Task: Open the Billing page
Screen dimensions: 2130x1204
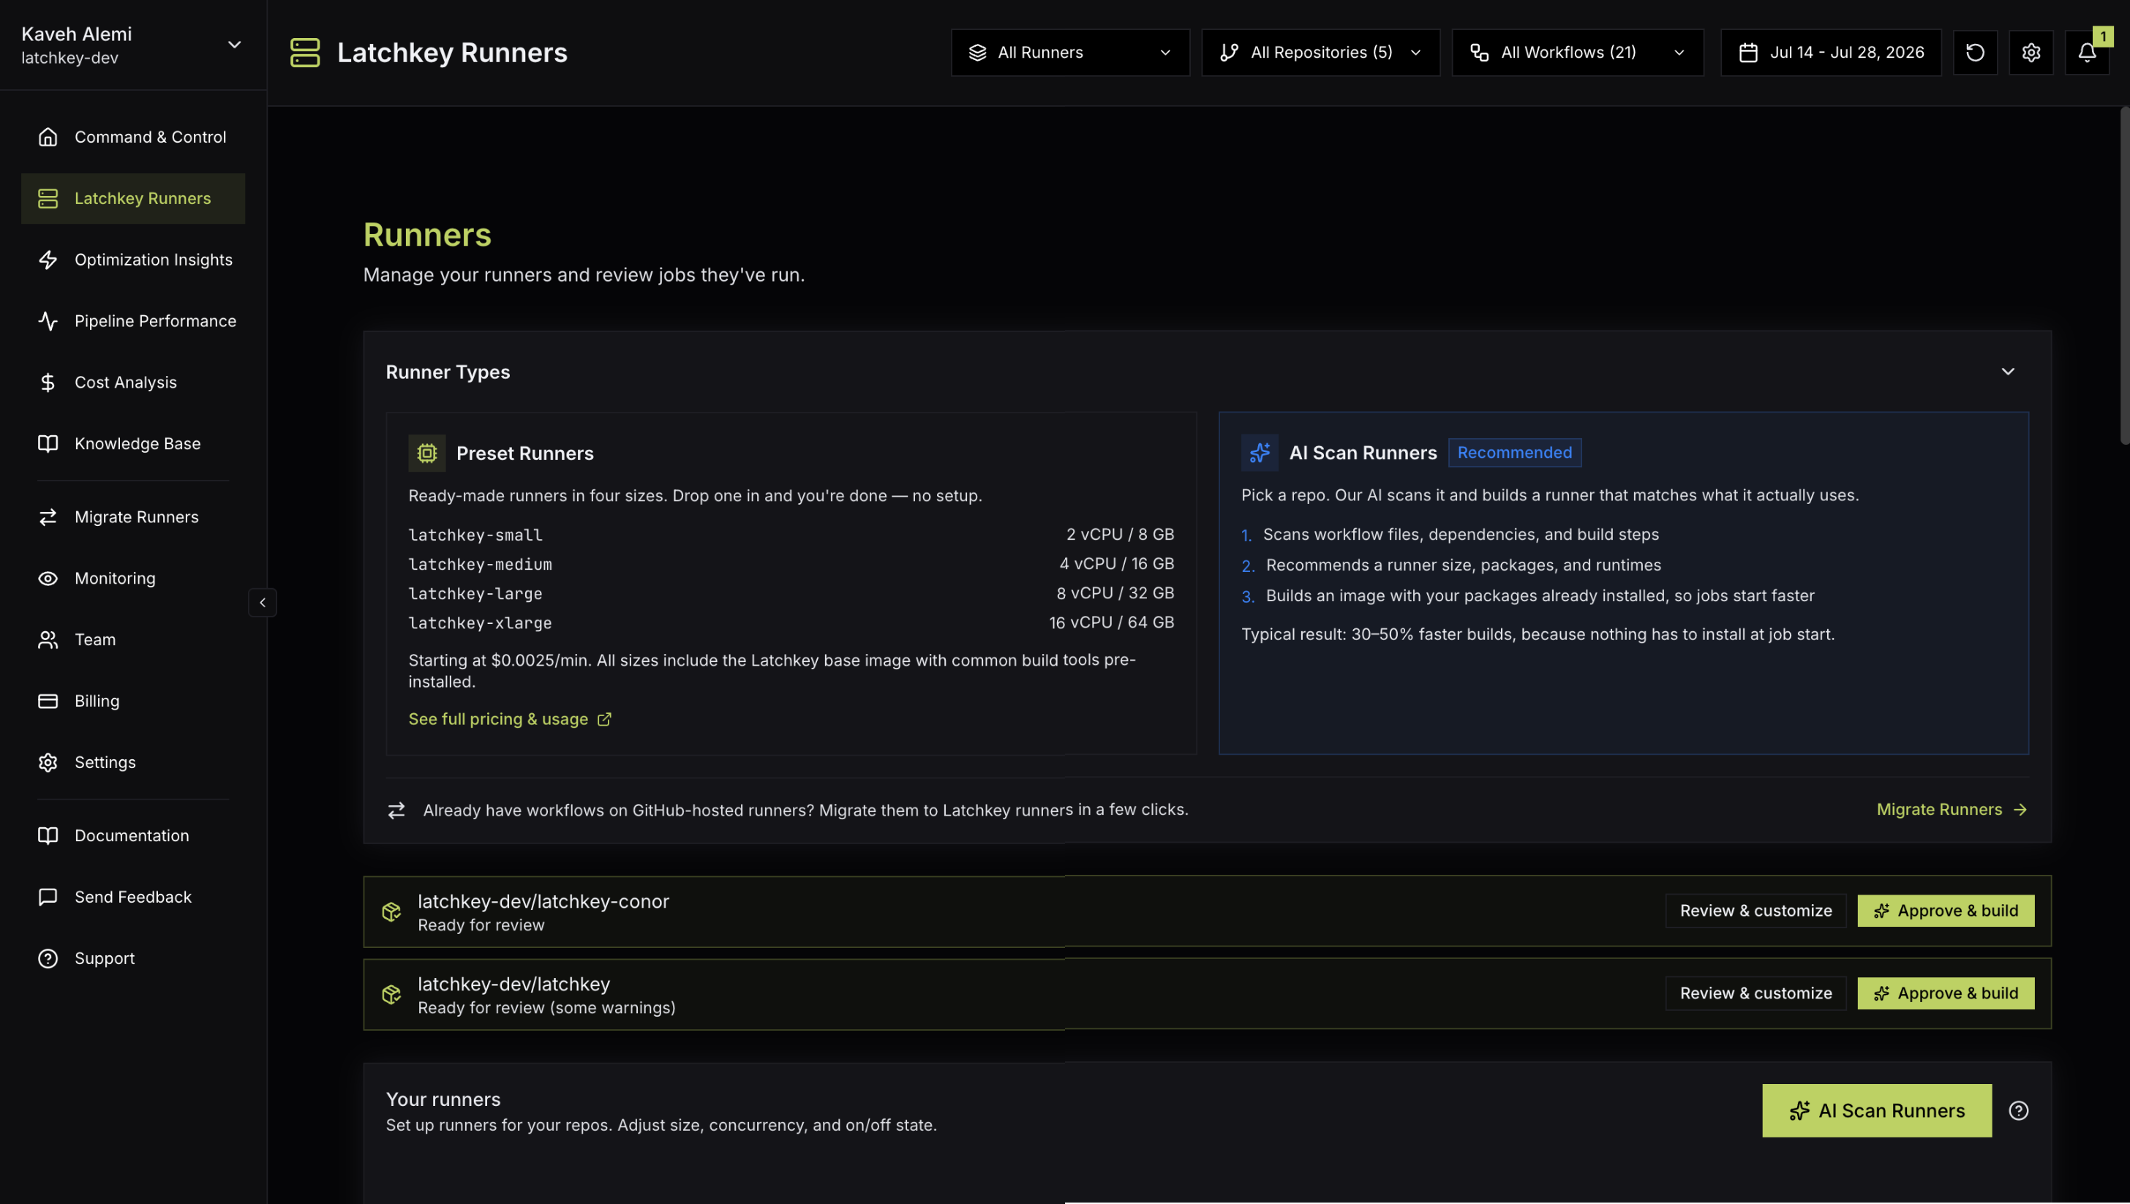Action: [x=132, y=701]
